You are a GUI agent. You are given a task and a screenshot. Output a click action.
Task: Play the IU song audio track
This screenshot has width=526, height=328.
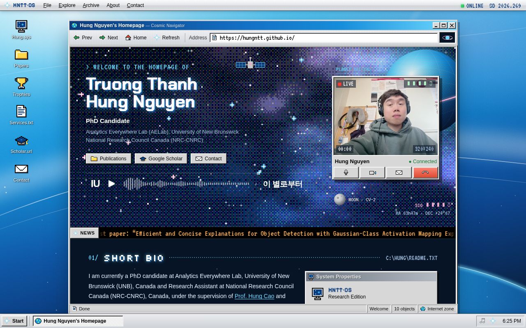pos(111,184)
